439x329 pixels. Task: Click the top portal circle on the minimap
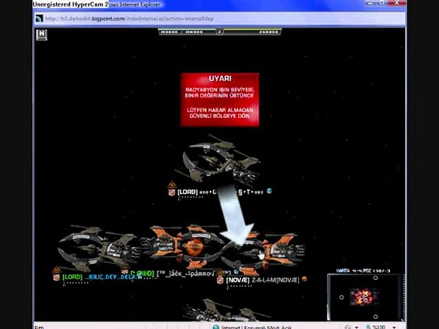point(375,278)
